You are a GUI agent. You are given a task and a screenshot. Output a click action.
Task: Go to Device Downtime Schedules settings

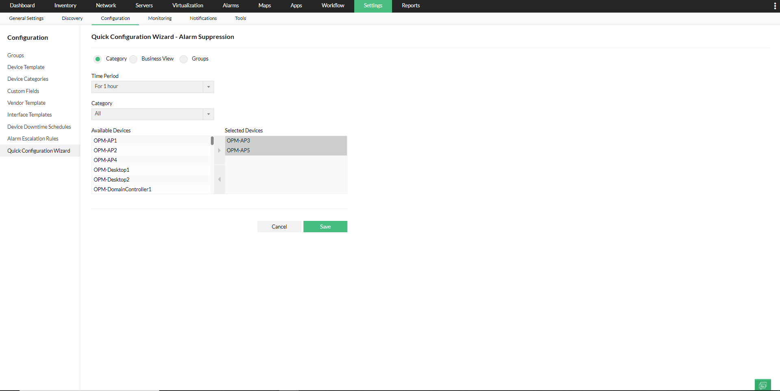[x=39, y=127]
